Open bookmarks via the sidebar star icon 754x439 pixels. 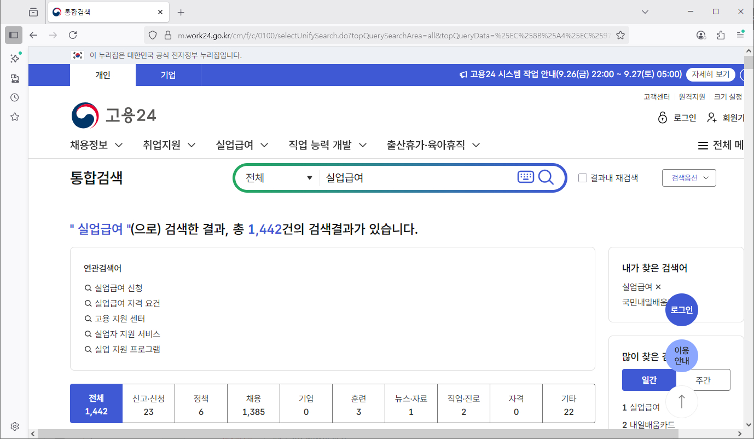[14, 117]
